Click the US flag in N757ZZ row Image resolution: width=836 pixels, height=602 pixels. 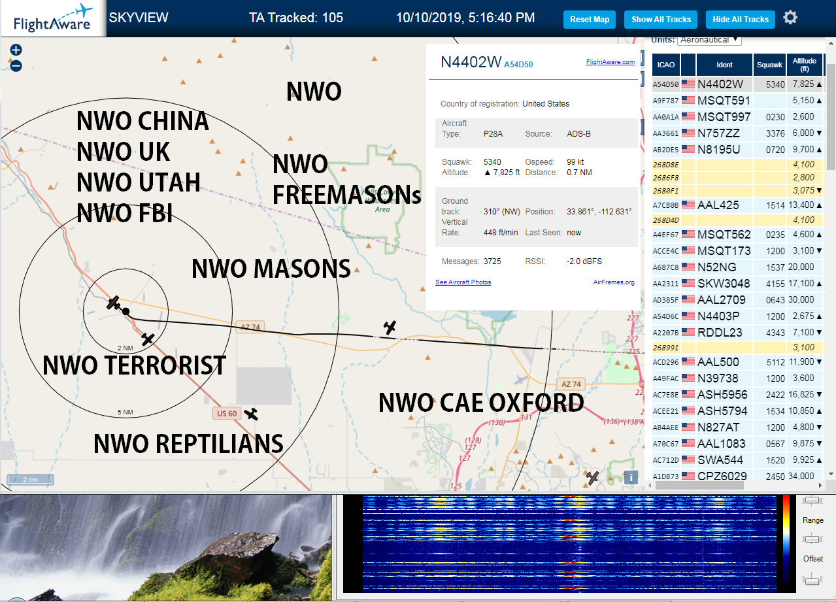[688, 133]
